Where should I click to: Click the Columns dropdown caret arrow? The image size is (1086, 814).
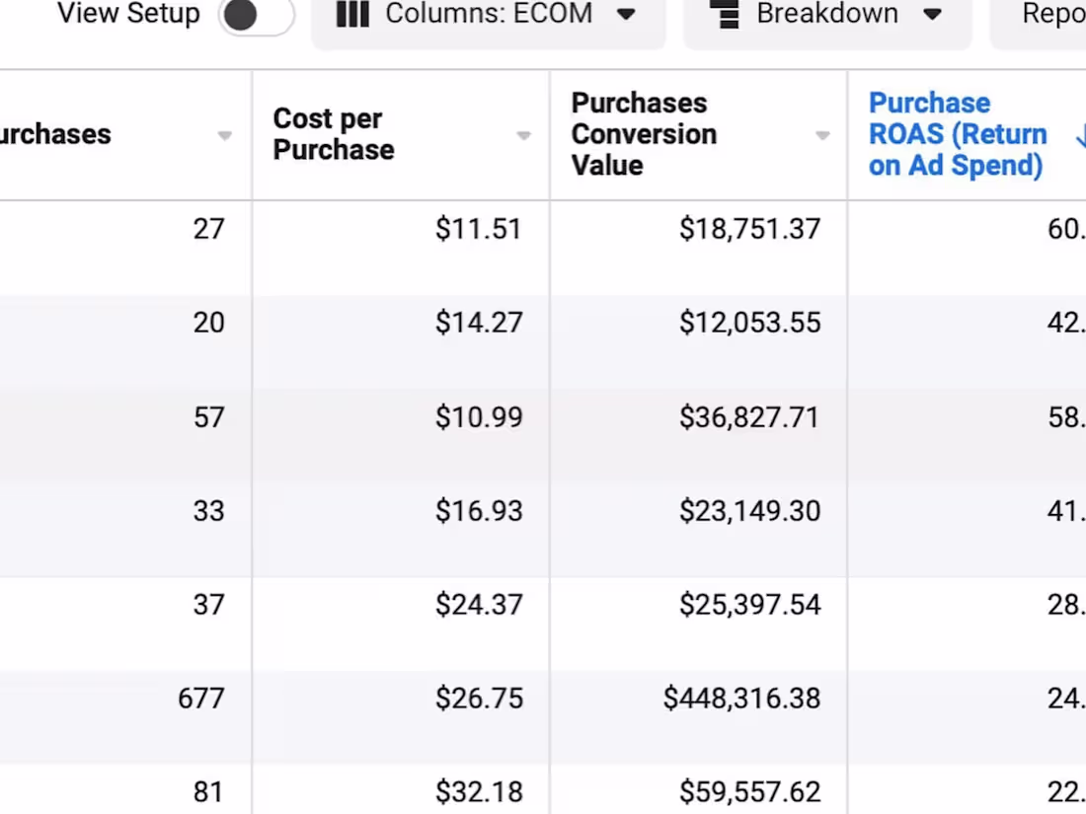coord(626,15)
